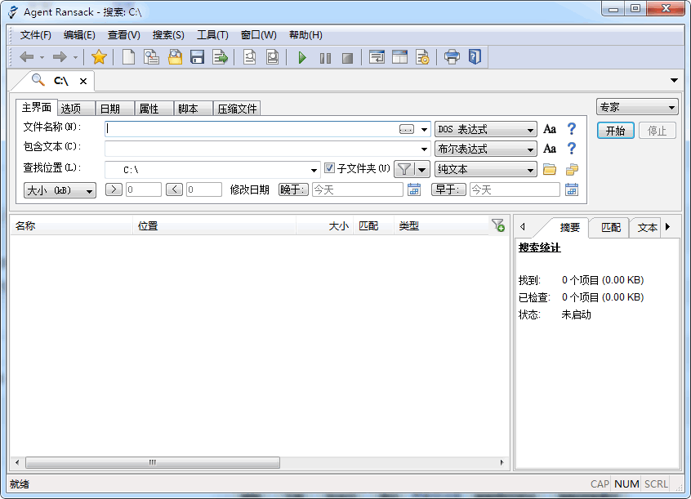This screenshot has width=691, height=499.
Task: Open the tab list arrow at far right
Action: (674, 80)
